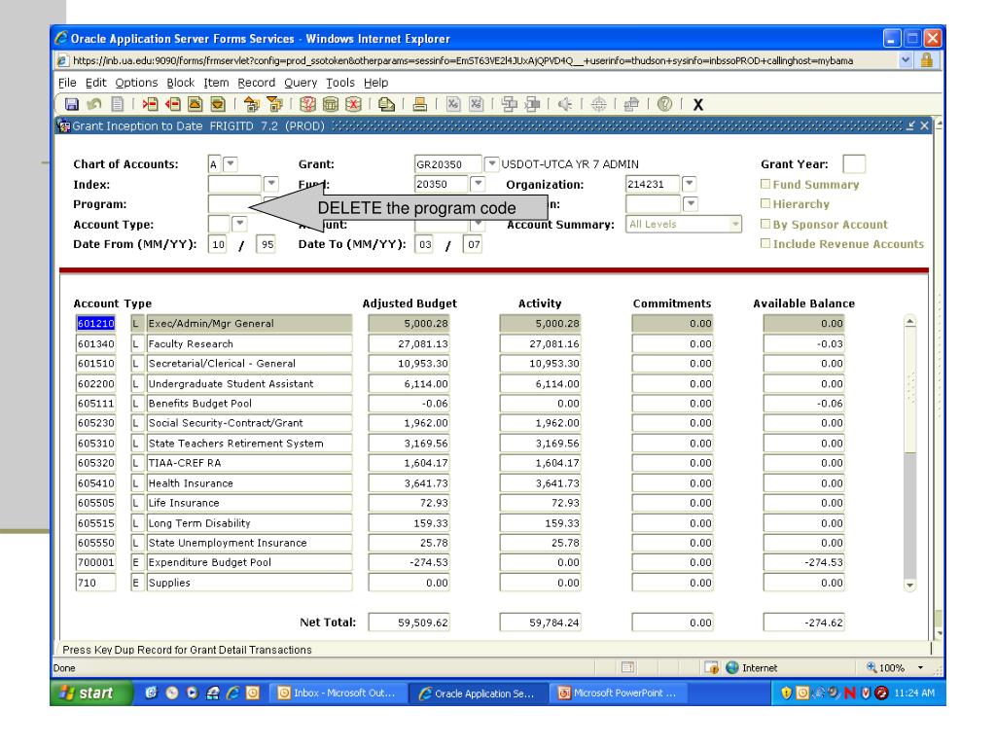Go to the Next Record via toolbar
The height and width of the screenshot is (747, 996).
point(218,104)
